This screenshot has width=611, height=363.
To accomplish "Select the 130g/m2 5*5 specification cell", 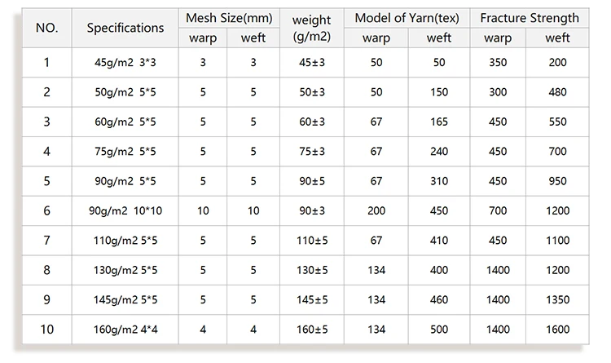I will (x=125, y=270).
